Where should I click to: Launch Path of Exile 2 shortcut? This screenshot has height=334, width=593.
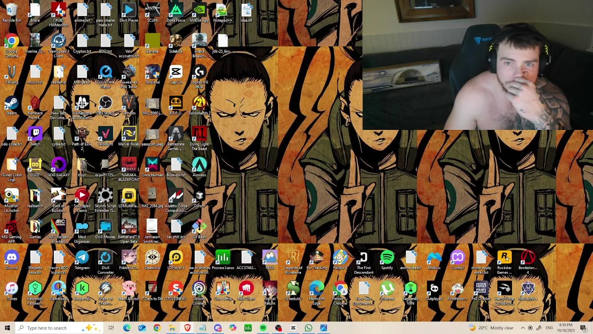pos(82,139)
